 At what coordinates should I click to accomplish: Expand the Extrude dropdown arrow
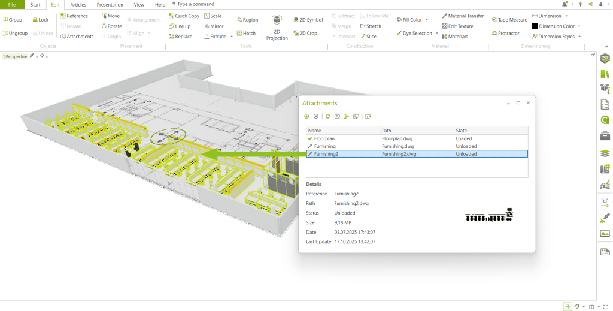pyautogui.click(x=232, y=37)
